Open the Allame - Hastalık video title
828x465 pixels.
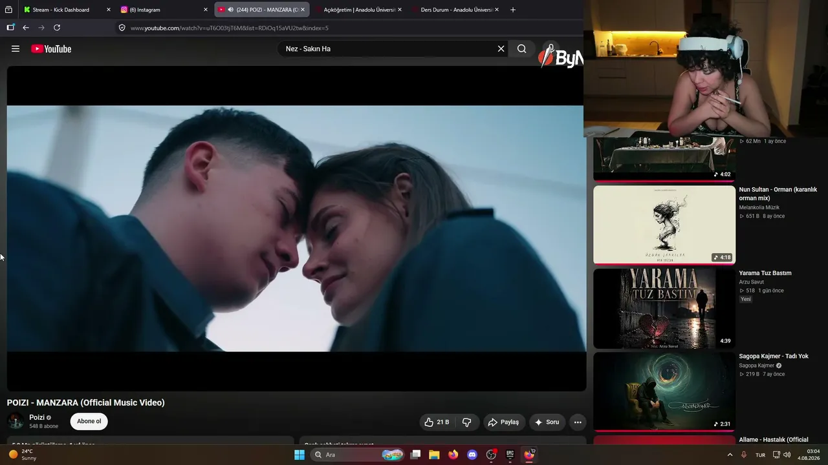[x=774, y=440]
